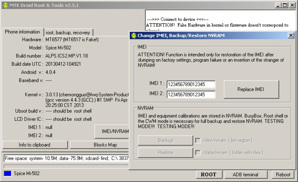Click the Free space info text field
The height and width of the screenshot is (182, 298).
click(x=66, y=158)
